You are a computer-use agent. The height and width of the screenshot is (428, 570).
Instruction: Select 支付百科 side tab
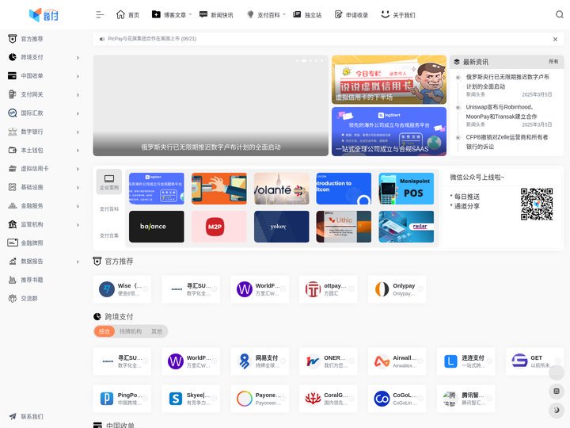[x=109, y=209]
